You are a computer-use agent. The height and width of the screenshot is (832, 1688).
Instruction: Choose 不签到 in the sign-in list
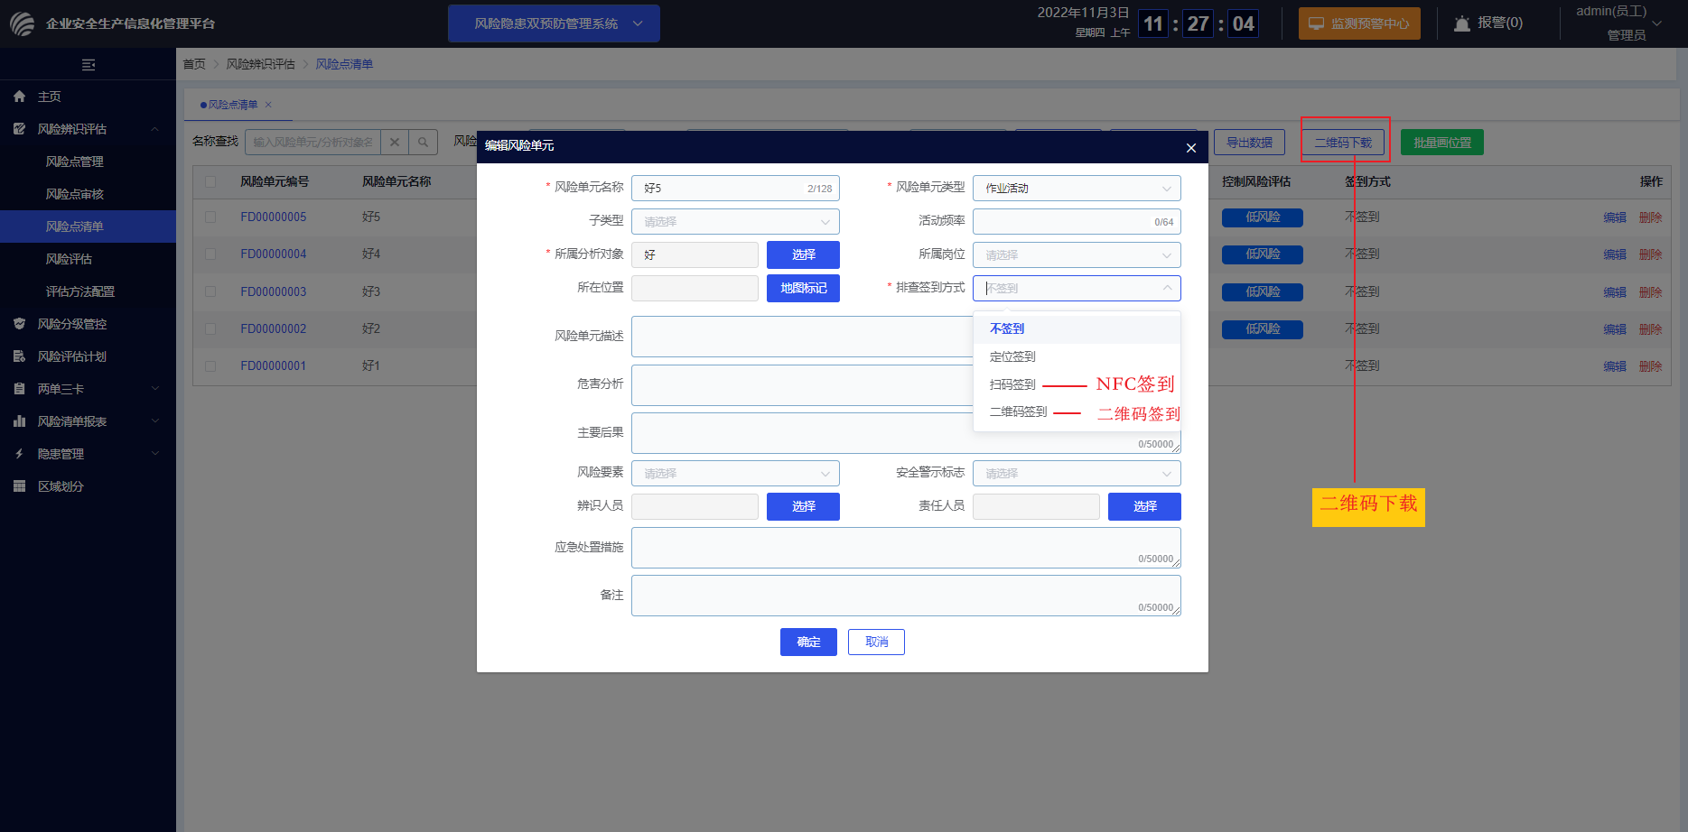tap(1077, 329)
